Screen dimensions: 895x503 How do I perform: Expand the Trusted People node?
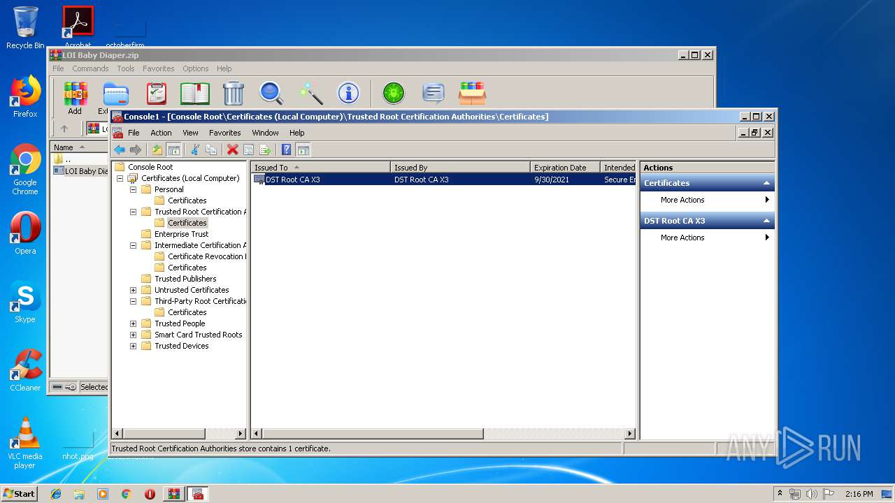tap(133, 323)
